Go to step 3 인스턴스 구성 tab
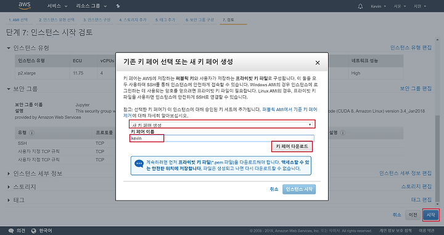The image size is (444, 235). pyautogui.click(x=97, y=20)
